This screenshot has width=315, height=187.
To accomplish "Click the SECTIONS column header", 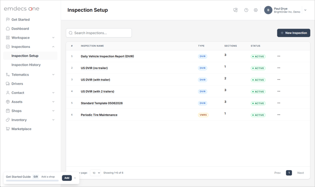I will point(231,46).
